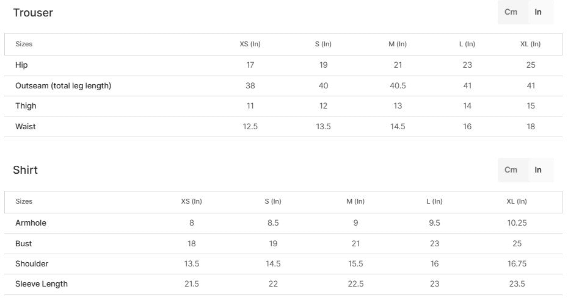568x303 pixels.
Task: Switch Shirt table units to Cm
Action: pyautogui.click(x=511, y=169)
